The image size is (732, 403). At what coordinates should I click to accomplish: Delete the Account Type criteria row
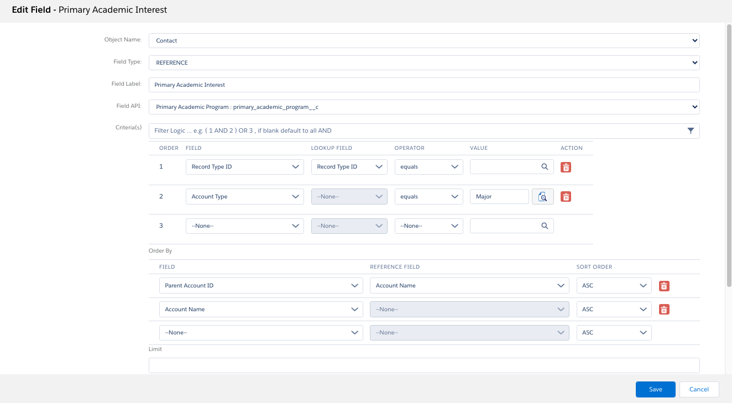[x=566, y=197]
